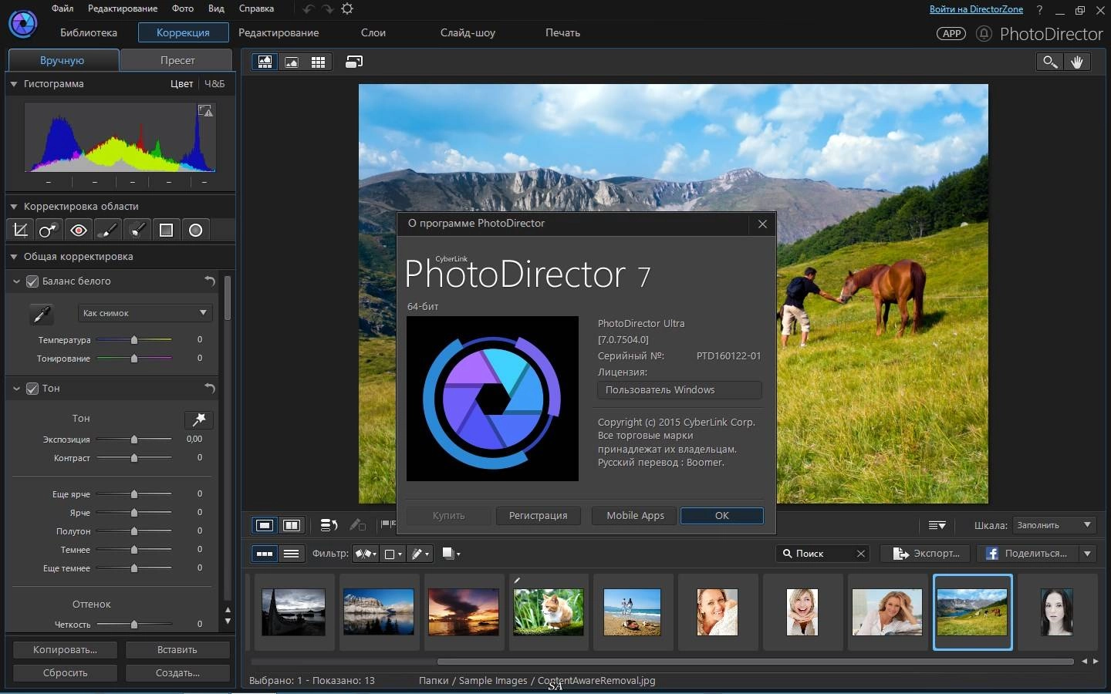Click the Регистрация button
This screenshot has height=694, width=1111.
point(538,515)
